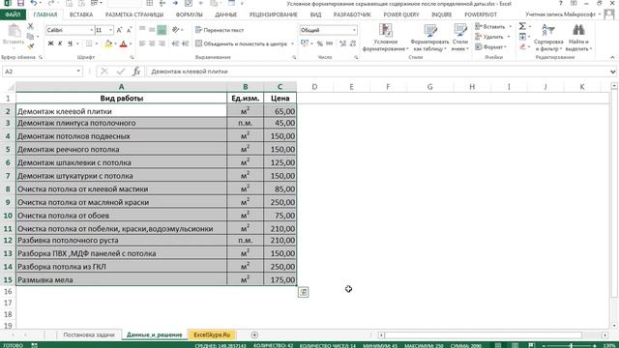Open Сортировка и фильтр menu

click(548, 38)
